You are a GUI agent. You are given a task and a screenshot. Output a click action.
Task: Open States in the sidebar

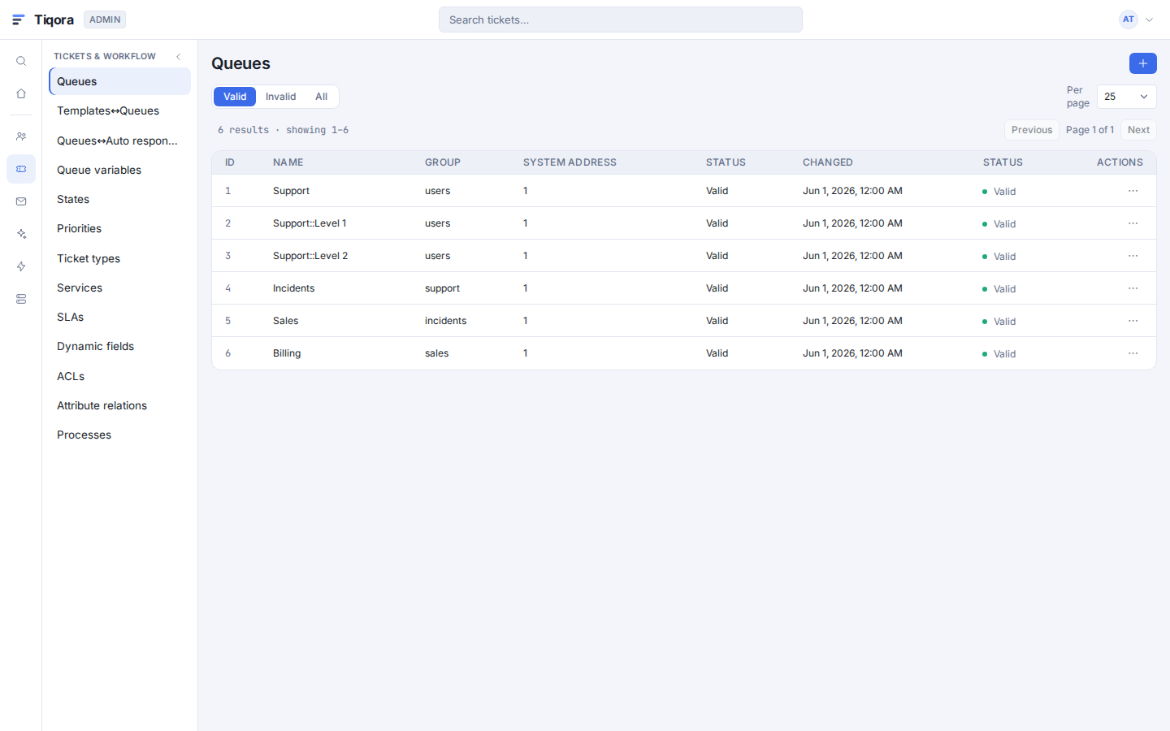point(119,199)
